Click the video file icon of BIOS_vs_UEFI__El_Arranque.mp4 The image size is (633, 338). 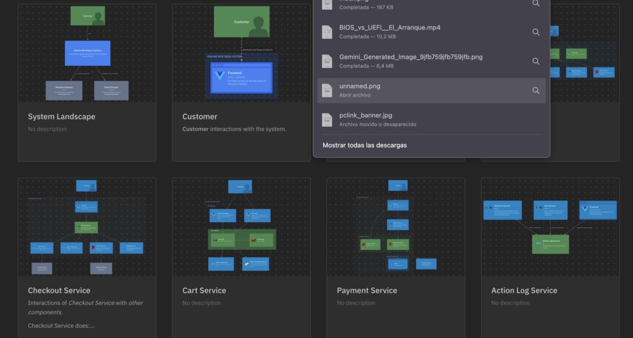[327, 32]
